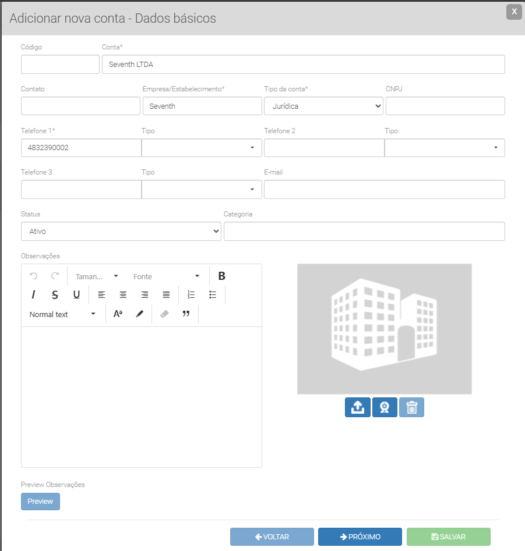
Task: Open the Tipo da conta dropdown
Action: coord(323,106)
